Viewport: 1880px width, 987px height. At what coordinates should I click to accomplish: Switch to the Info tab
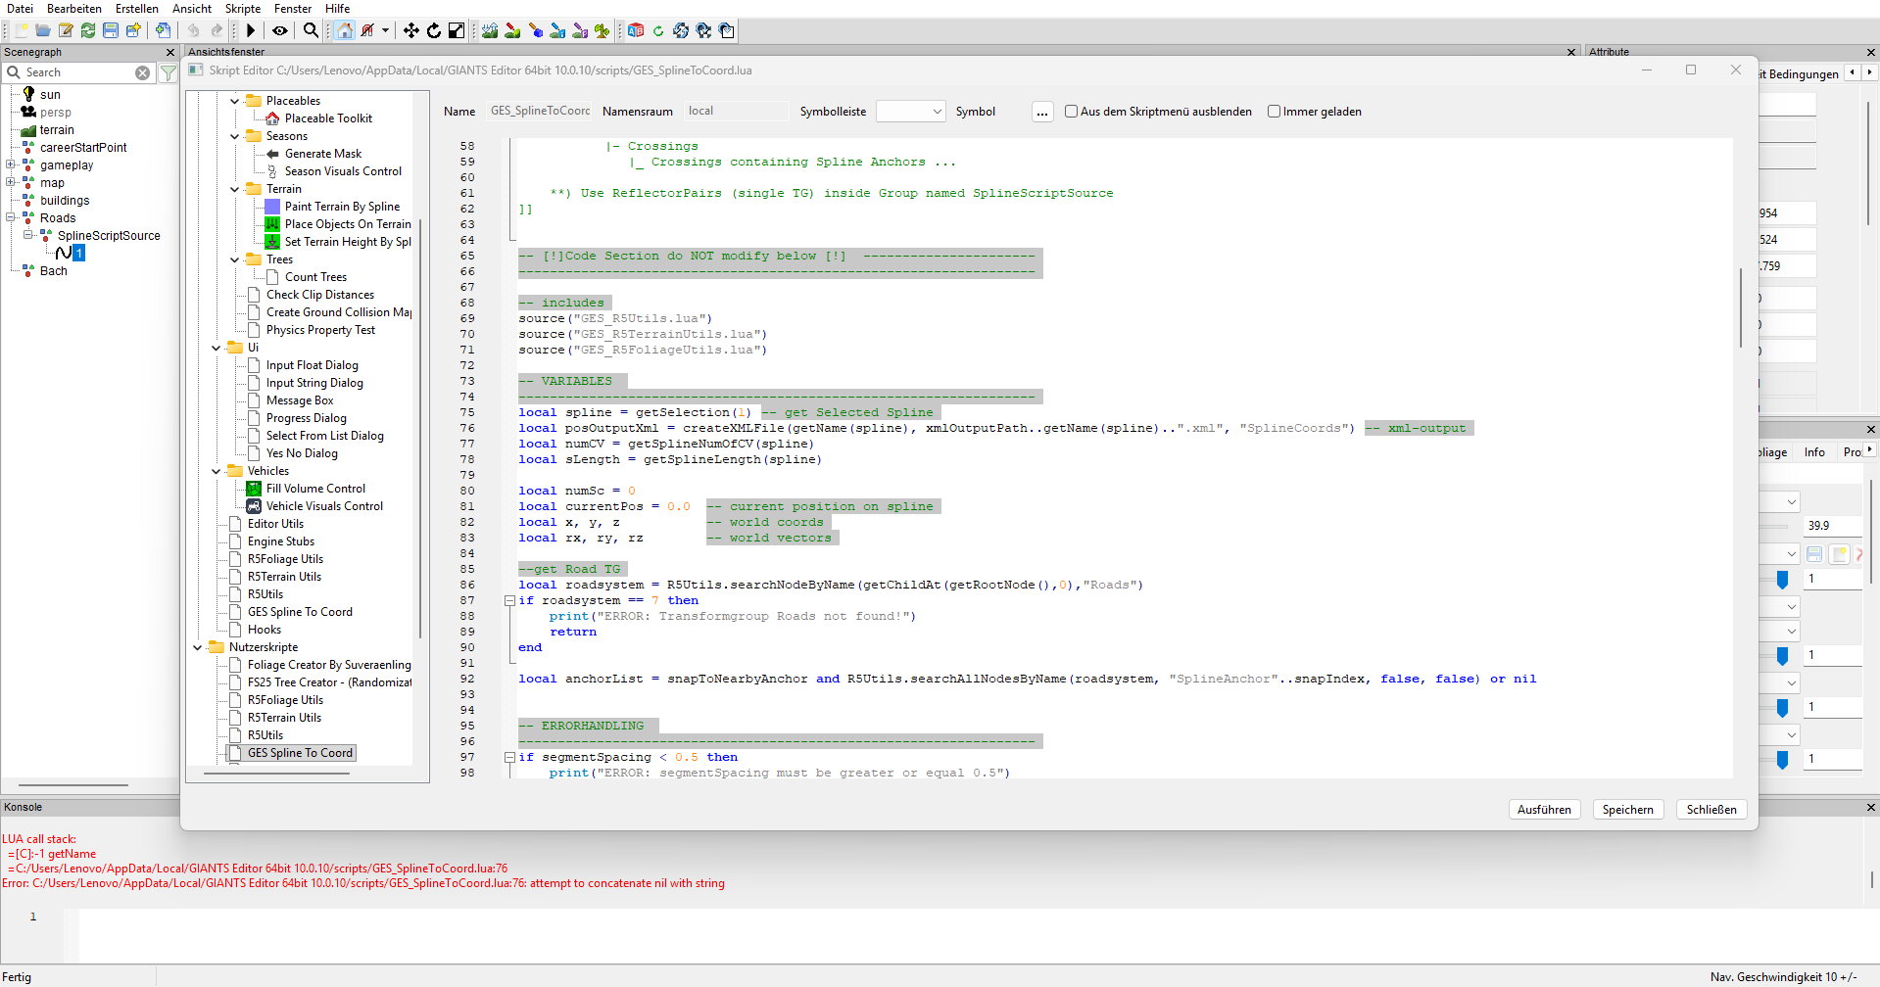click(x=1814, y=451)
